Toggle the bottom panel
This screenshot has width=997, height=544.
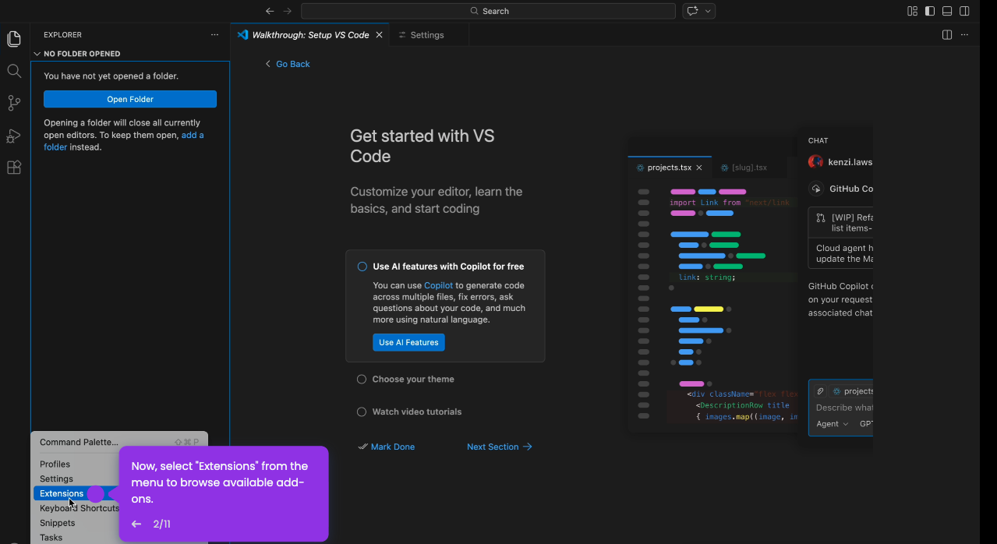point(947,11)
